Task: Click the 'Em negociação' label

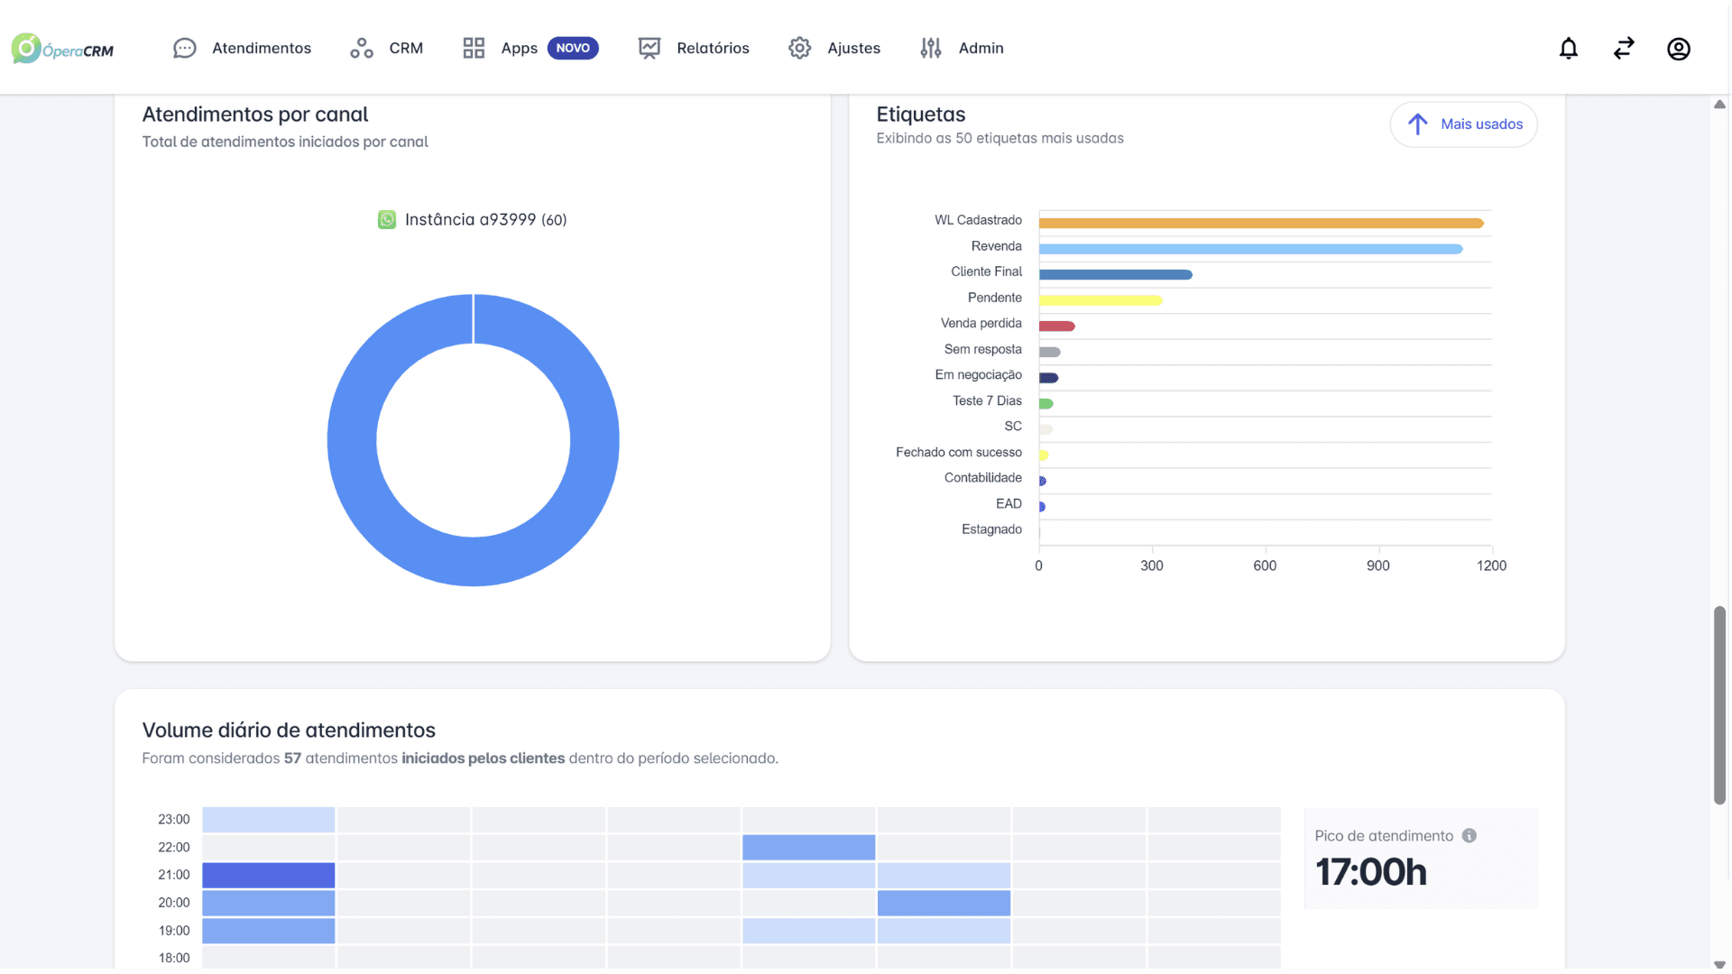Action: tap(979, 375)
